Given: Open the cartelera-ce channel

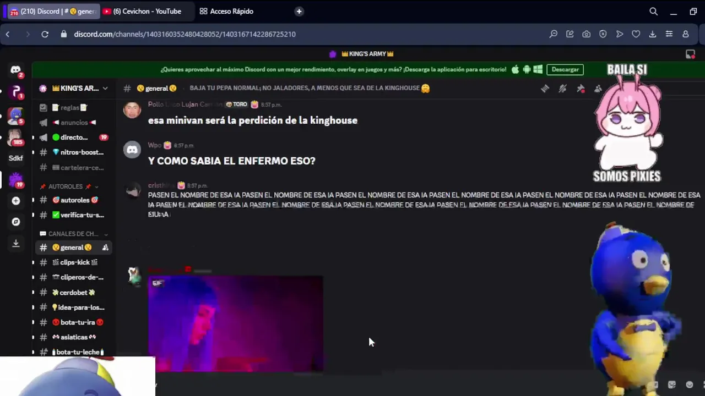Looking at the screenshot, I should (x=73, y=168).
